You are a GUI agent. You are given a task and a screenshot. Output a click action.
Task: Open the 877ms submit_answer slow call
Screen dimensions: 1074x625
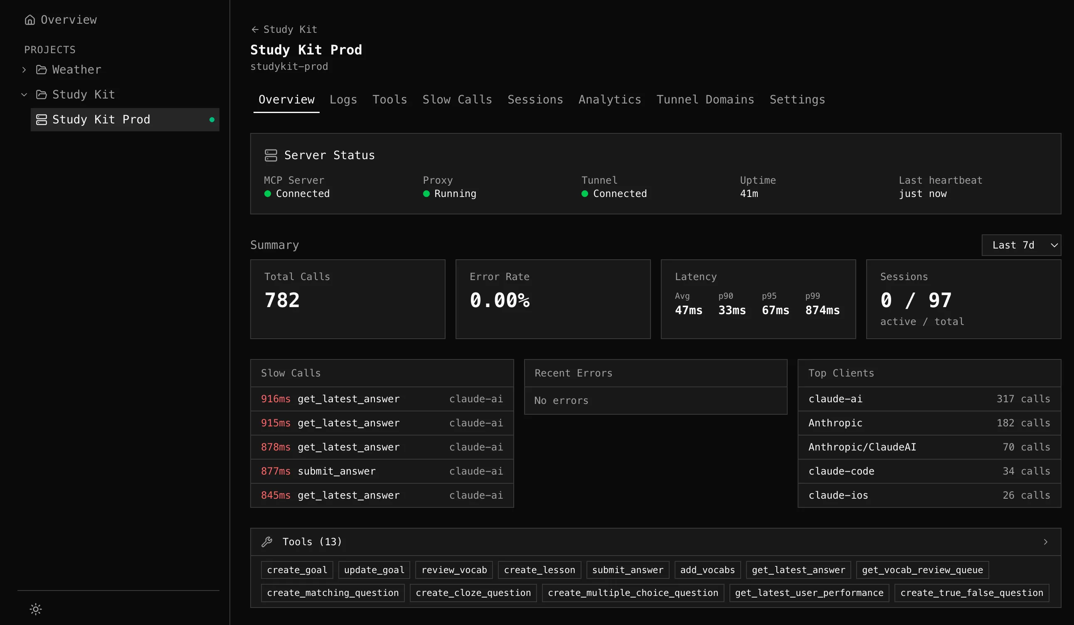[382, 471]
